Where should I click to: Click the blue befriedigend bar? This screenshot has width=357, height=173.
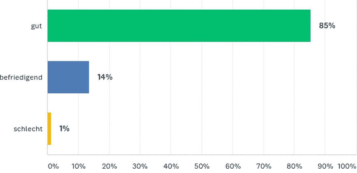[x=68, y=77]
